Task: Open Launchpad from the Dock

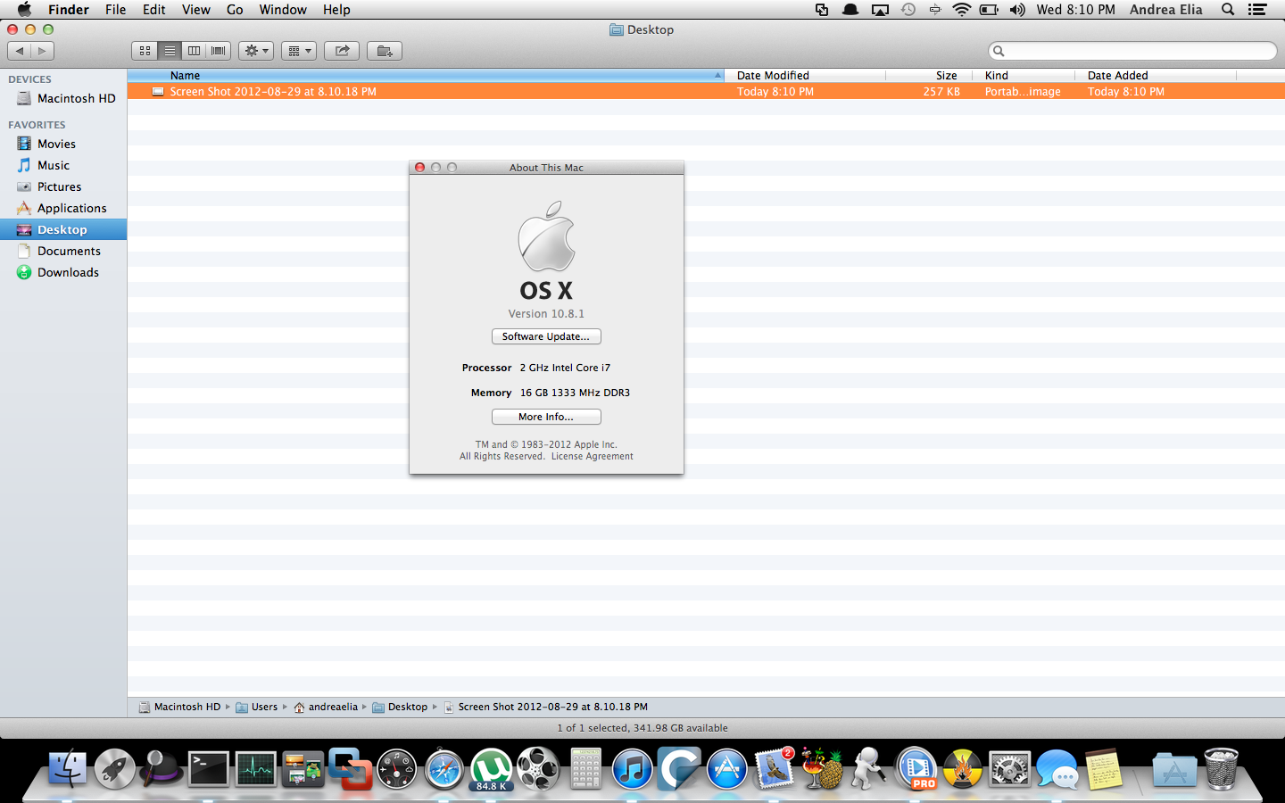Action: [x=115, y=768]
